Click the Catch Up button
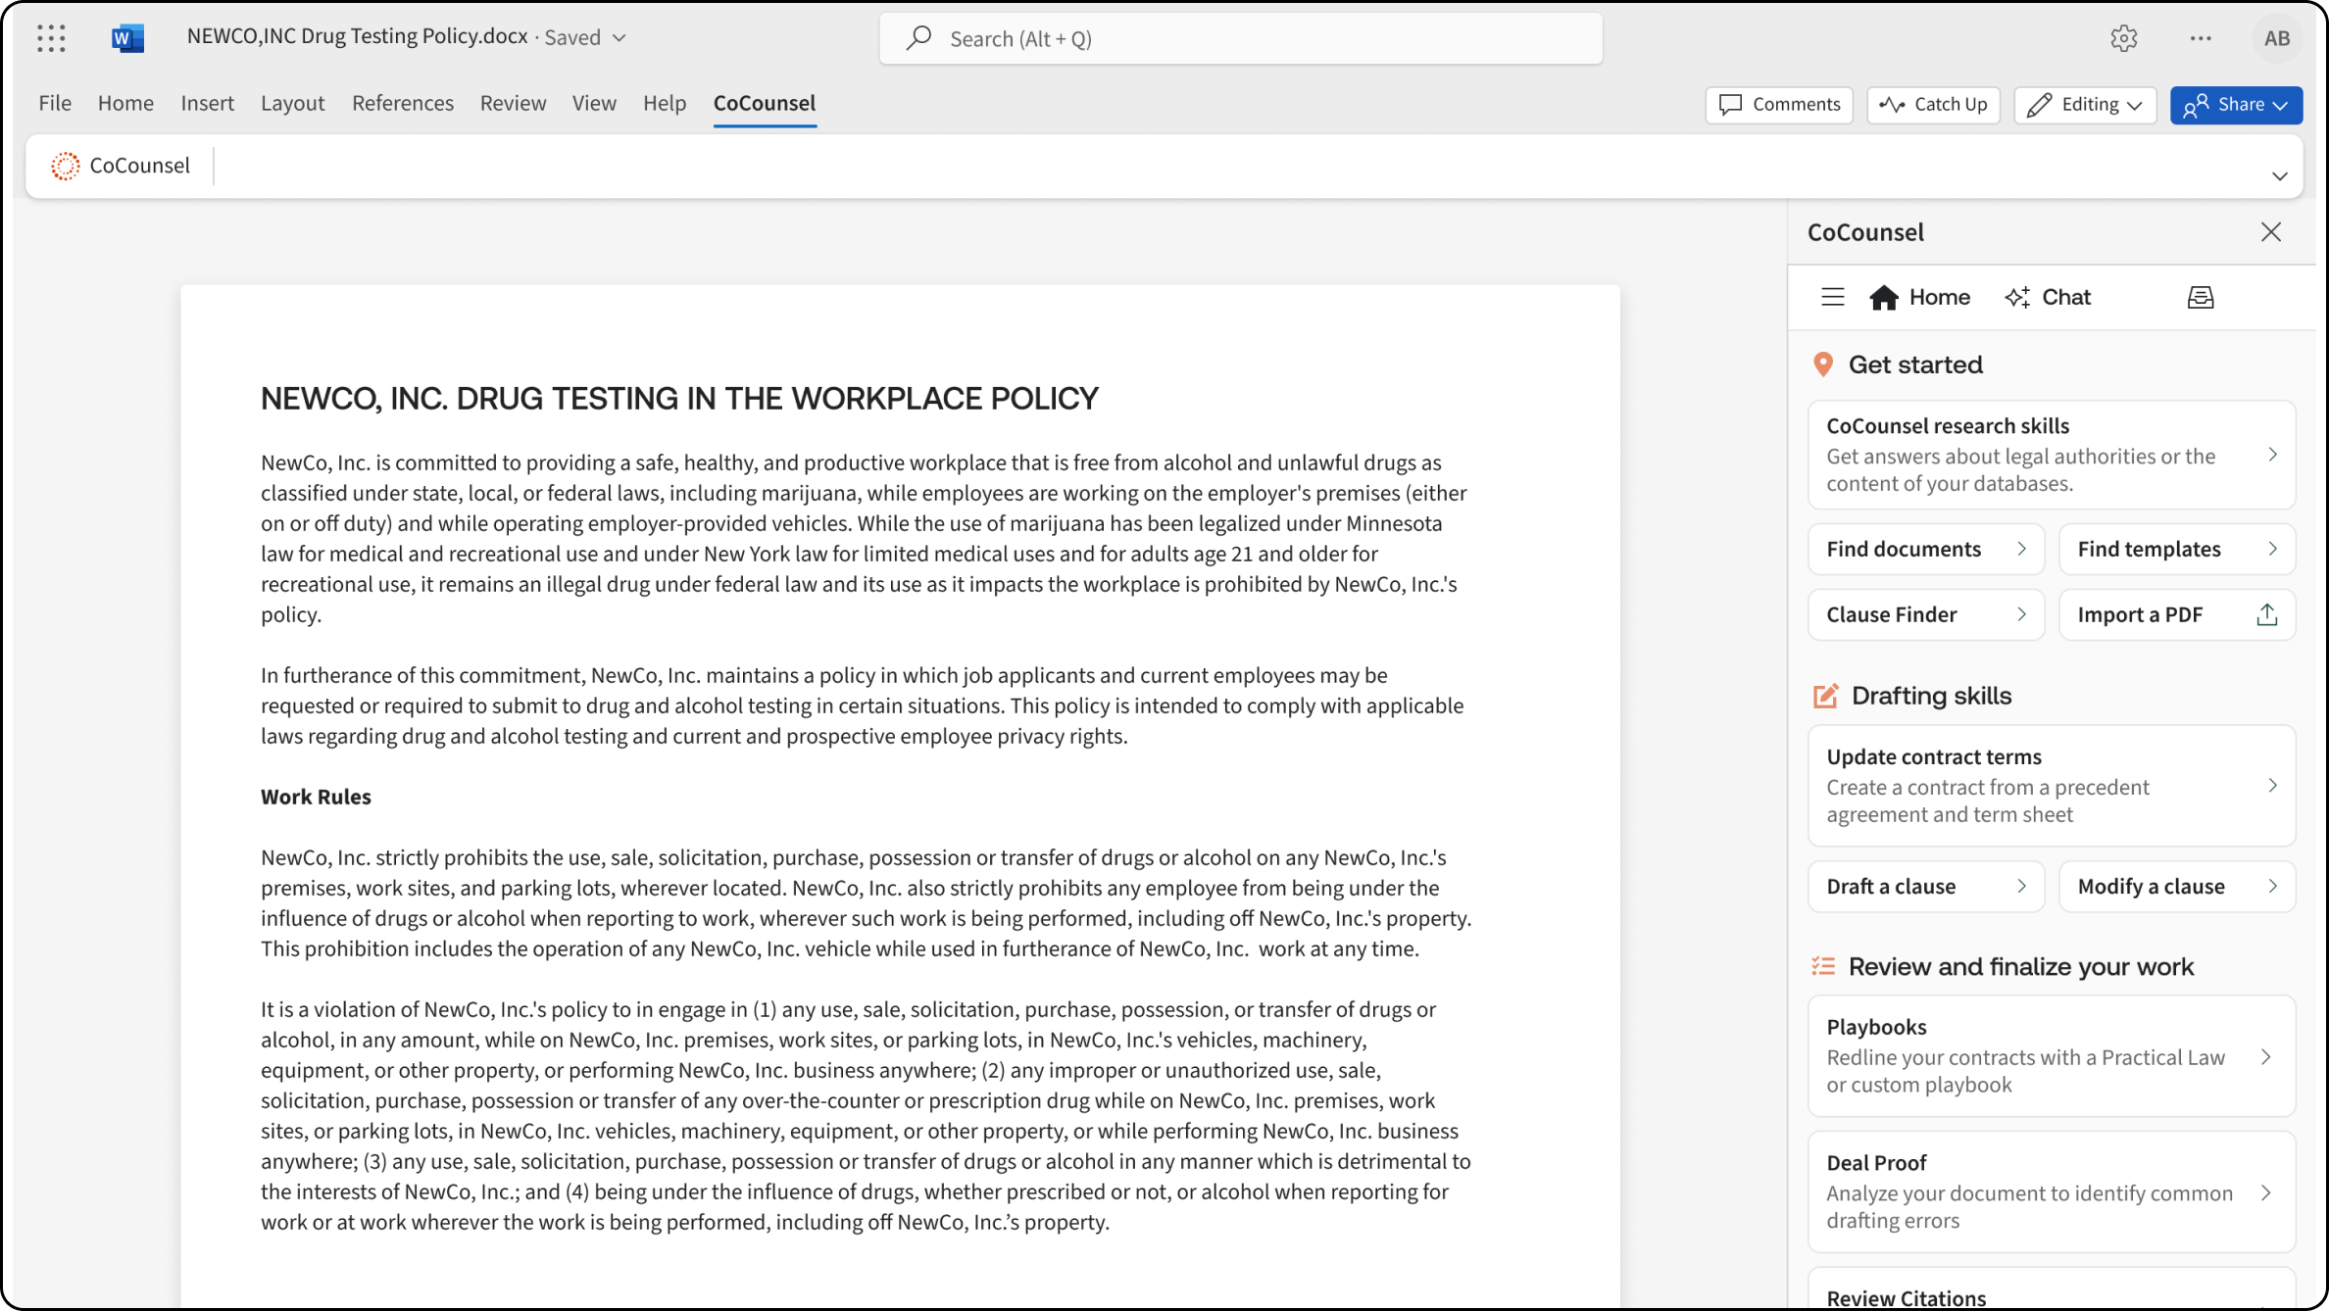 click(1933, 105)
